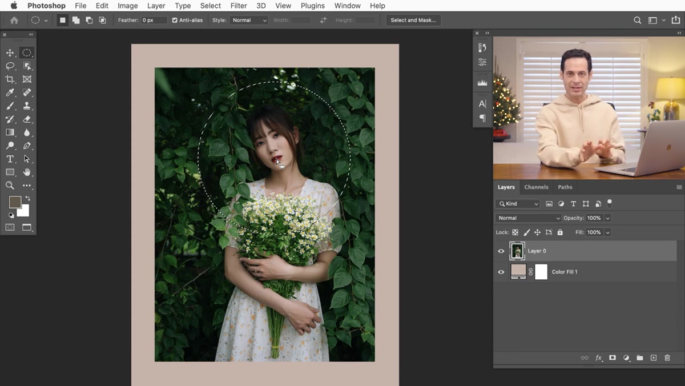Viewport: 685px width, 386px height.
Task: Toggle lock image pixels brush icon
Action: pyautogui.click(x=526, y=232)
